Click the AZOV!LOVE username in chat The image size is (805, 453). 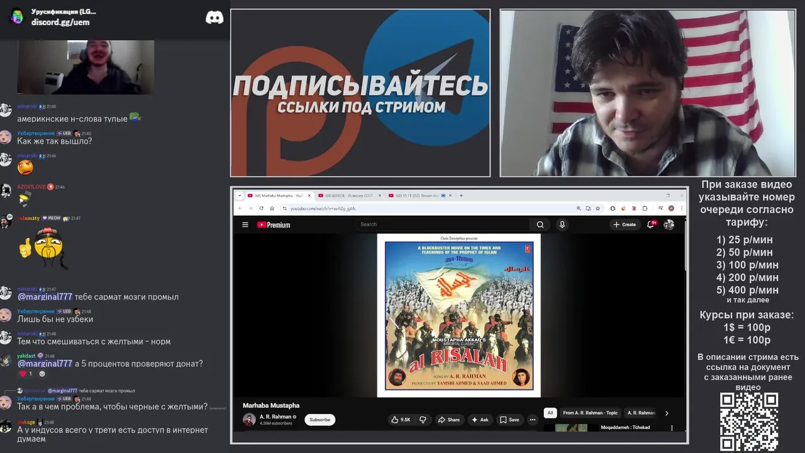click(31, 187)
